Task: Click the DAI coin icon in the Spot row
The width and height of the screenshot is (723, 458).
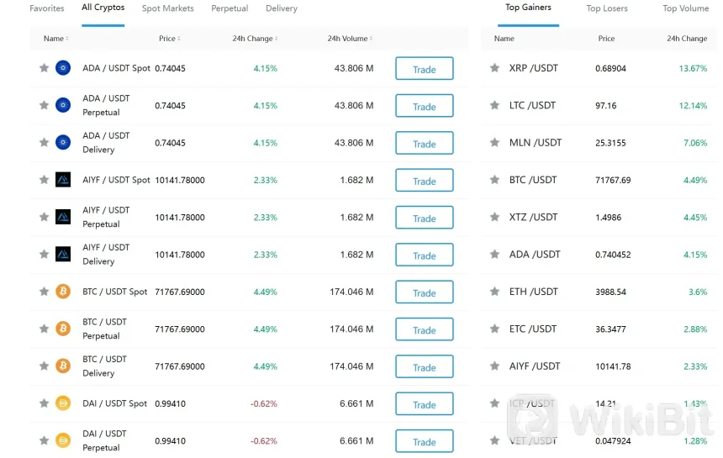Action: pos(63,403)
